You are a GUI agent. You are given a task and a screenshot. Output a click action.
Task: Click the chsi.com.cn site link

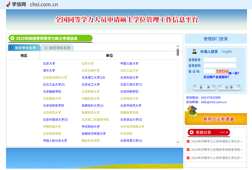[44, 4]
